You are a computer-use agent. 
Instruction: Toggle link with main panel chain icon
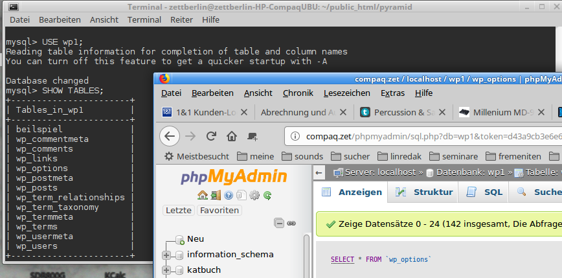(x=291, y=223)
